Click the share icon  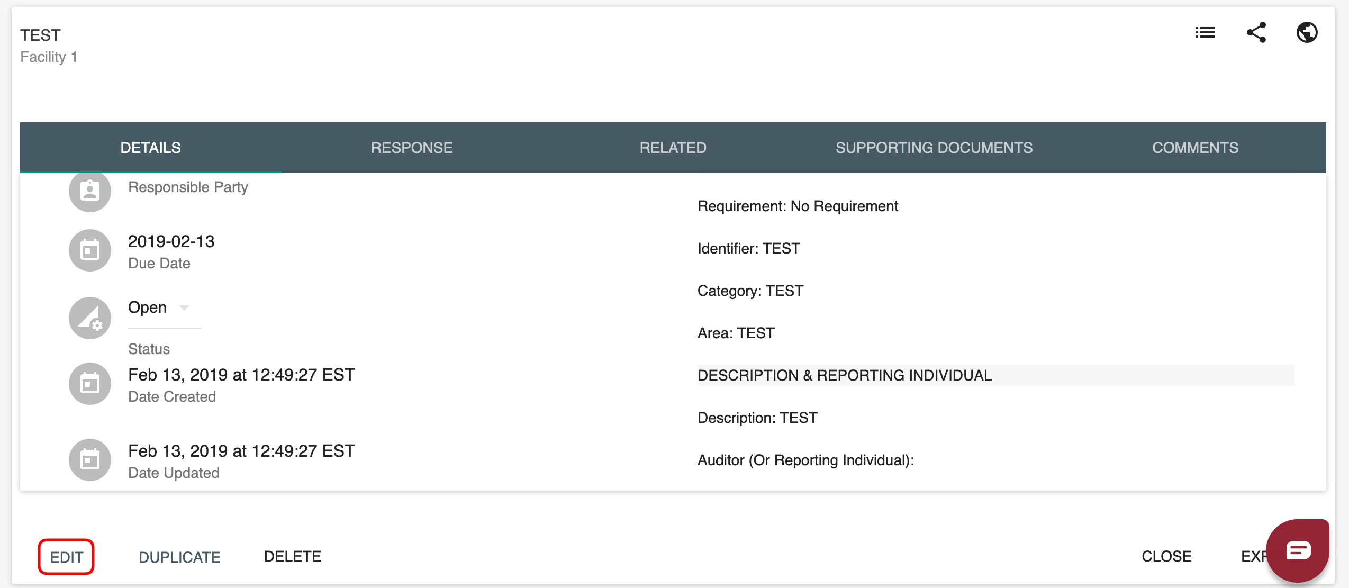[x=1256, y=33]
